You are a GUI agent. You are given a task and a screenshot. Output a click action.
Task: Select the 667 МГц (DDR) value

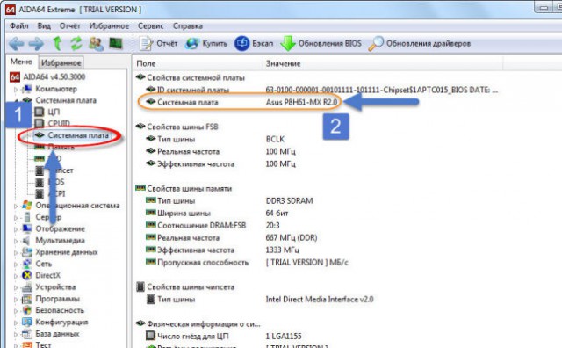[292, 237]
